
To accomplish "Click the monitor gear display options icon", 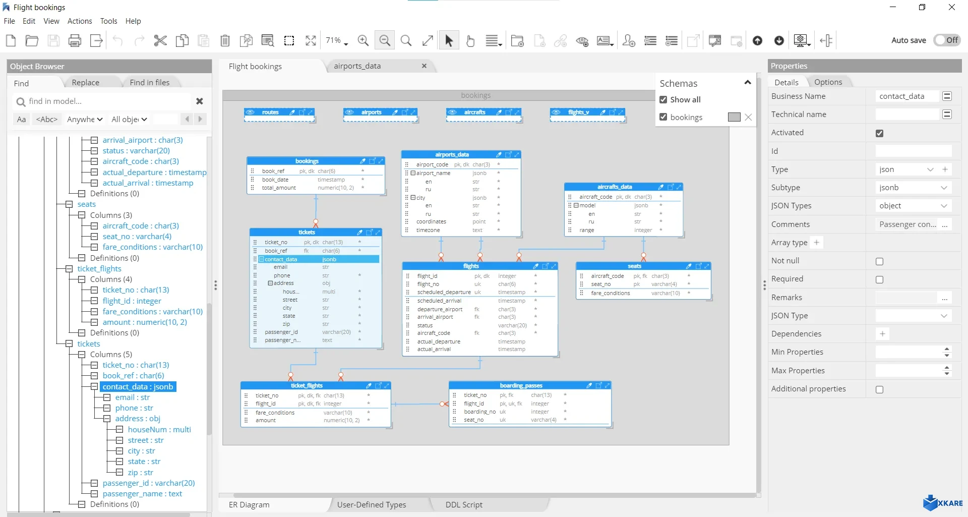I will [802, 41].
